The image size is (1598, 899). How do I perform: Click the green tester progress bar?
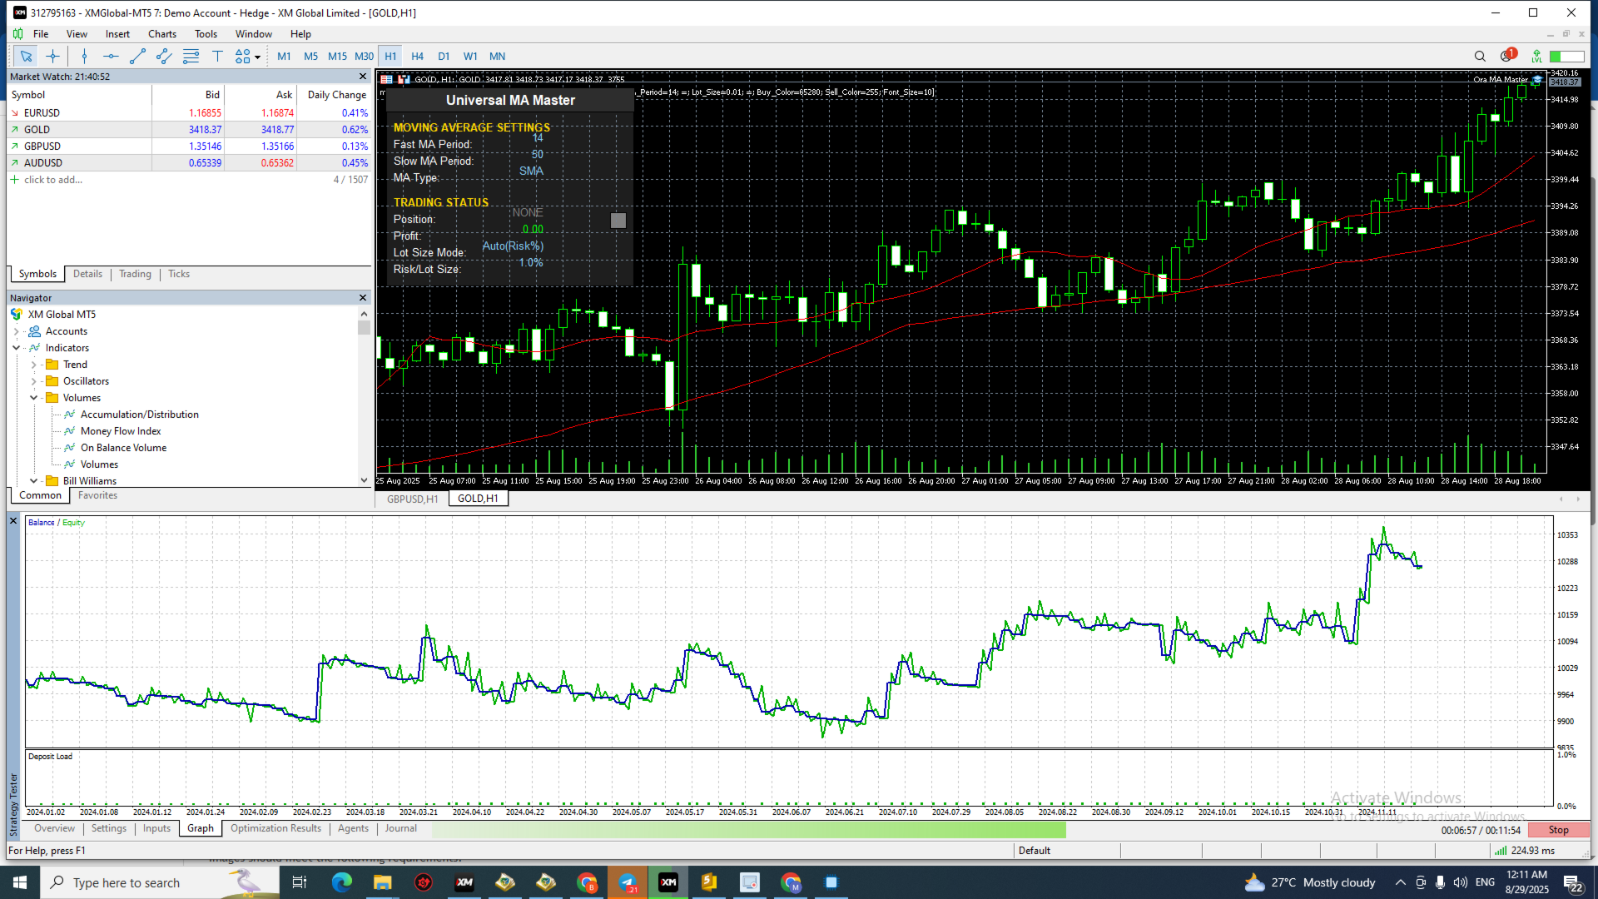[x=747, y=830]
